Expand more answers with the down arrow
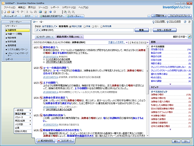194x146 pixels. 170,84
